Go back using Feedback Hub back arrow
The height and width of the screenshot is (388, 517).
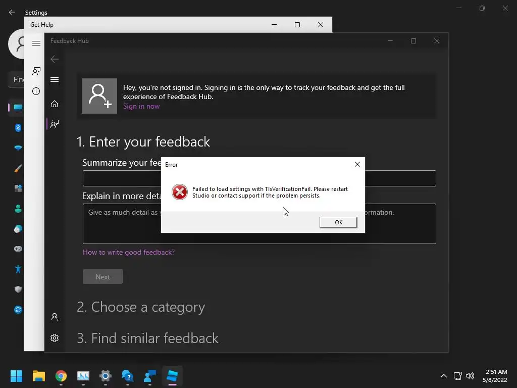[x=55, y=59]
